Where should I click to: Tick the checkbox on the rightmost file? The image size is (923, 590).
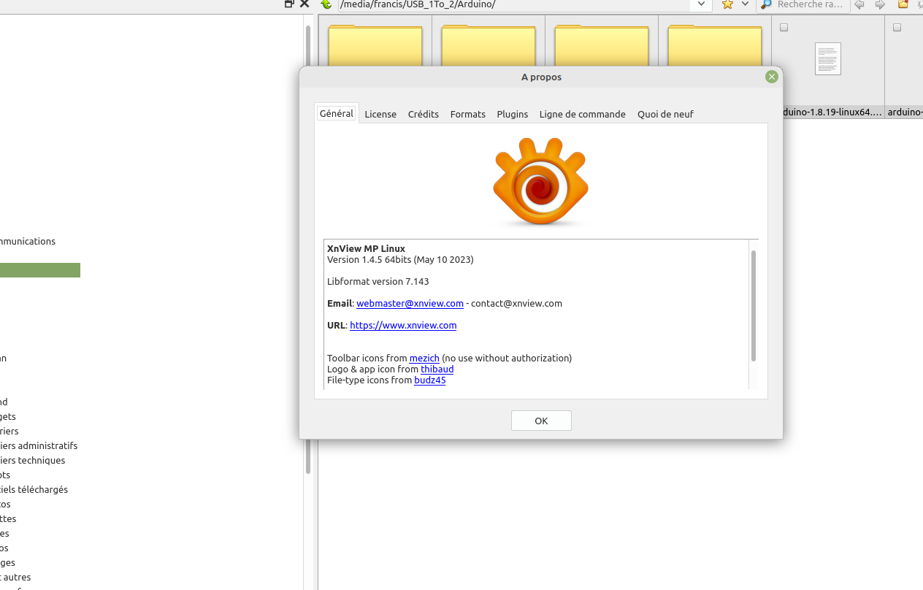tap(897, 28)
